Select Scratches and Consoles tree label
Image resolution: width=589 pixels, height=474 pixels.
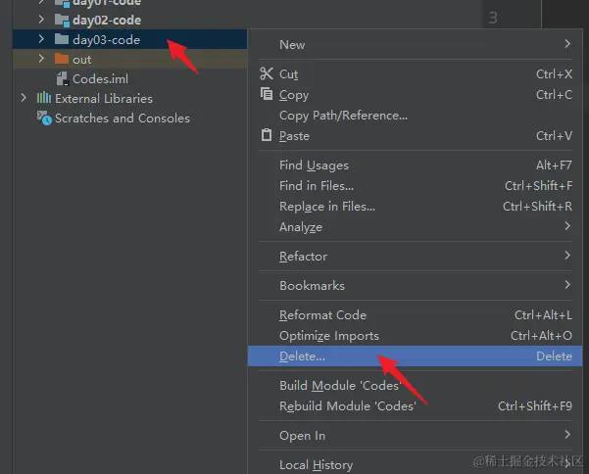click(123, 118)
